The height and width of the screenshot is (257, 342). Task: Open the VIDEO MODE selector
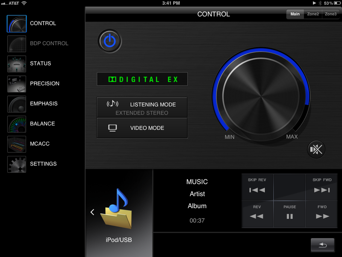(x=142, y=128)
